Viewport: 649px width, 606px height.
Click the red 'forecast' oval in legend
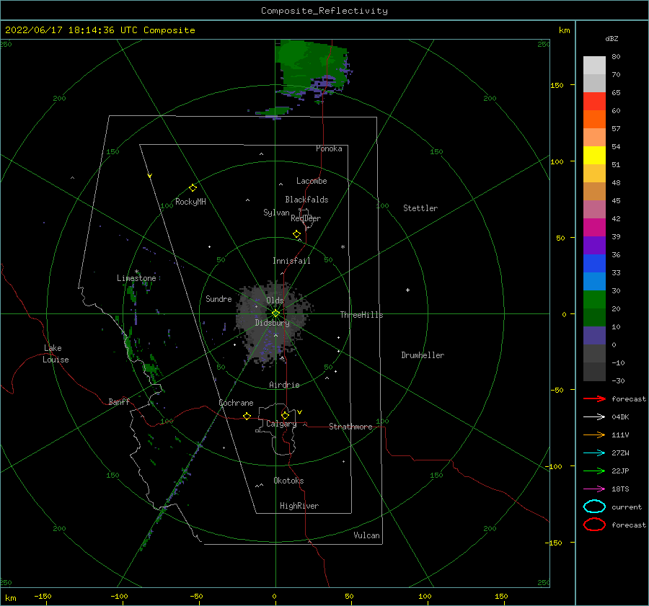(x=594, y=525)
